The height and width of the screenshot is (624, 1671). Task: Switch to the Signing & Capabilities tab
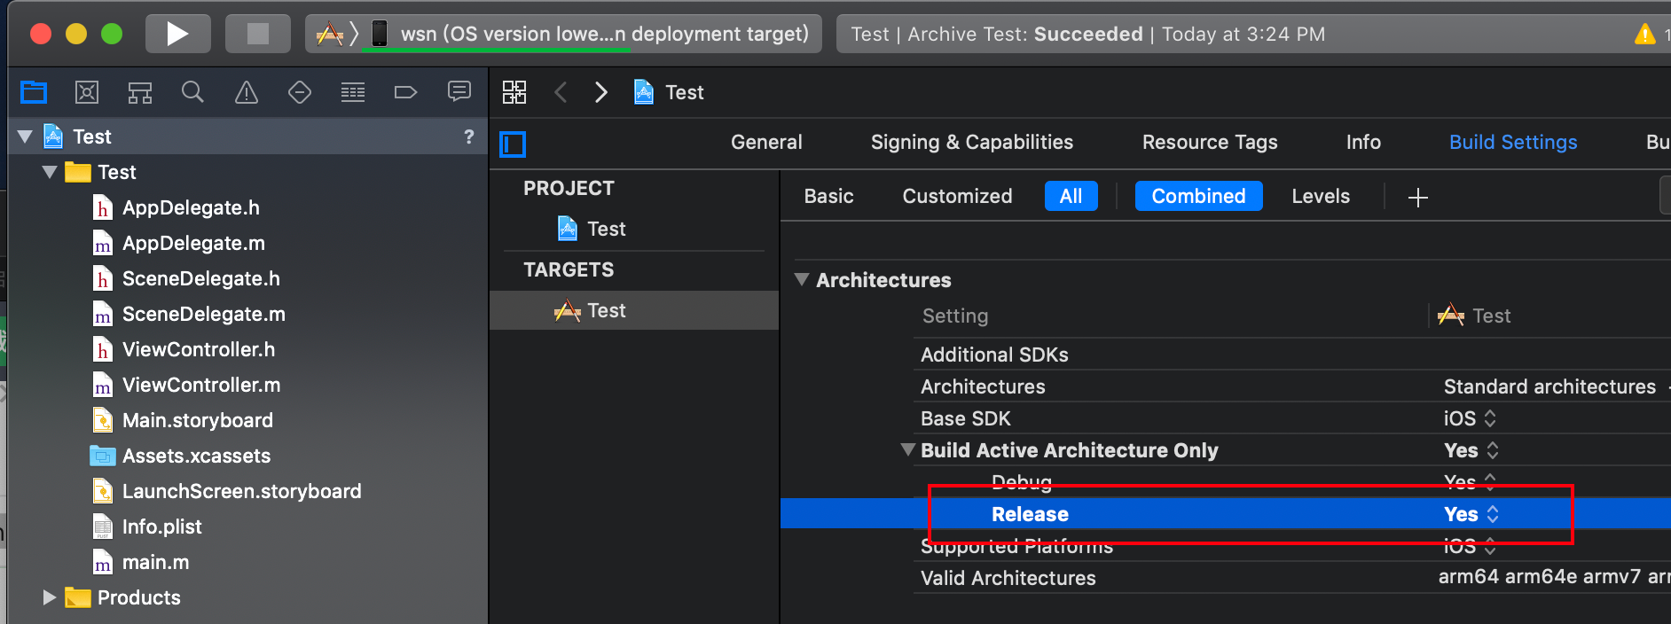click(x=971, y=142)
